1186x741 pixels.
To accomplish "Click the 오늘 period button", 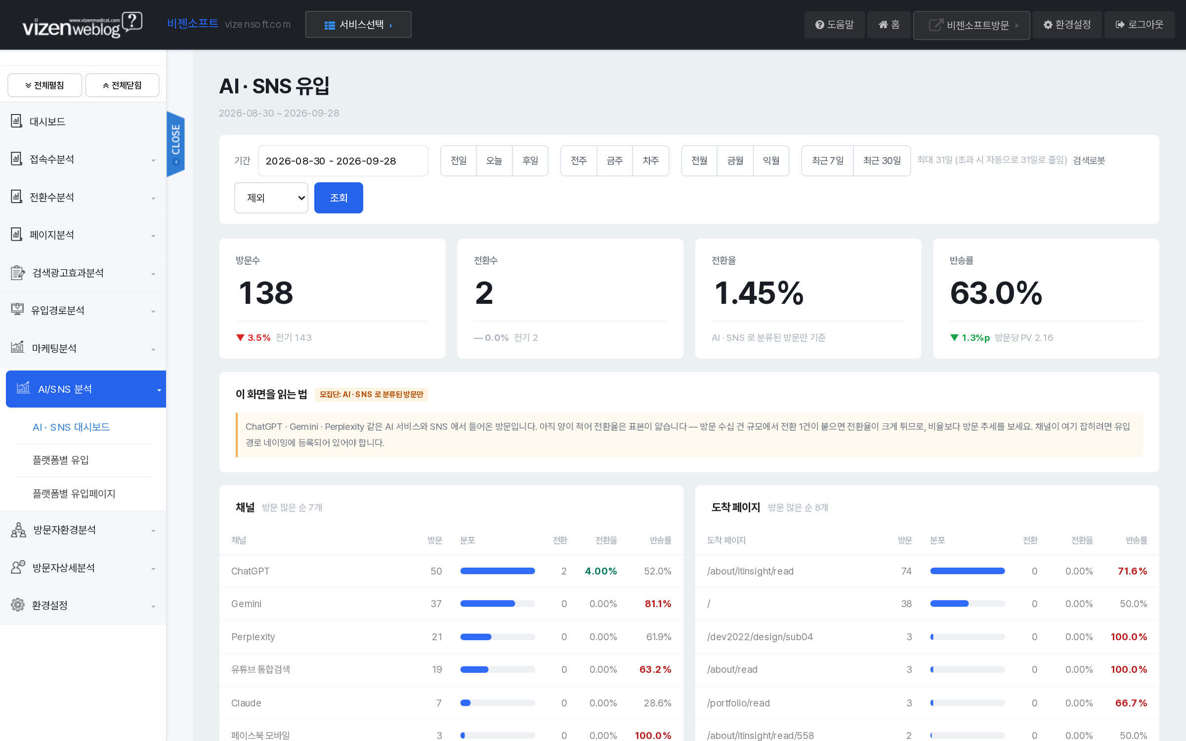I will (x=494, y=161).
